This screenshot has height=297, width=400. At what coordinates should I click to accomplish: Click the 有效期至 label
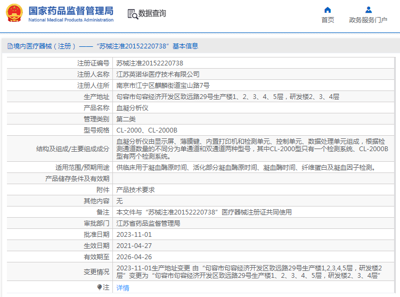tap(96, 257)
